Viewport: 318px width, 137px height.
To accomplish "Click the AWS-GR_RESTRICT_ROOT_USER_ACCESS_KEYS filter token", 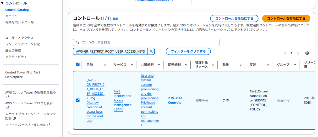I will [110, 51].
